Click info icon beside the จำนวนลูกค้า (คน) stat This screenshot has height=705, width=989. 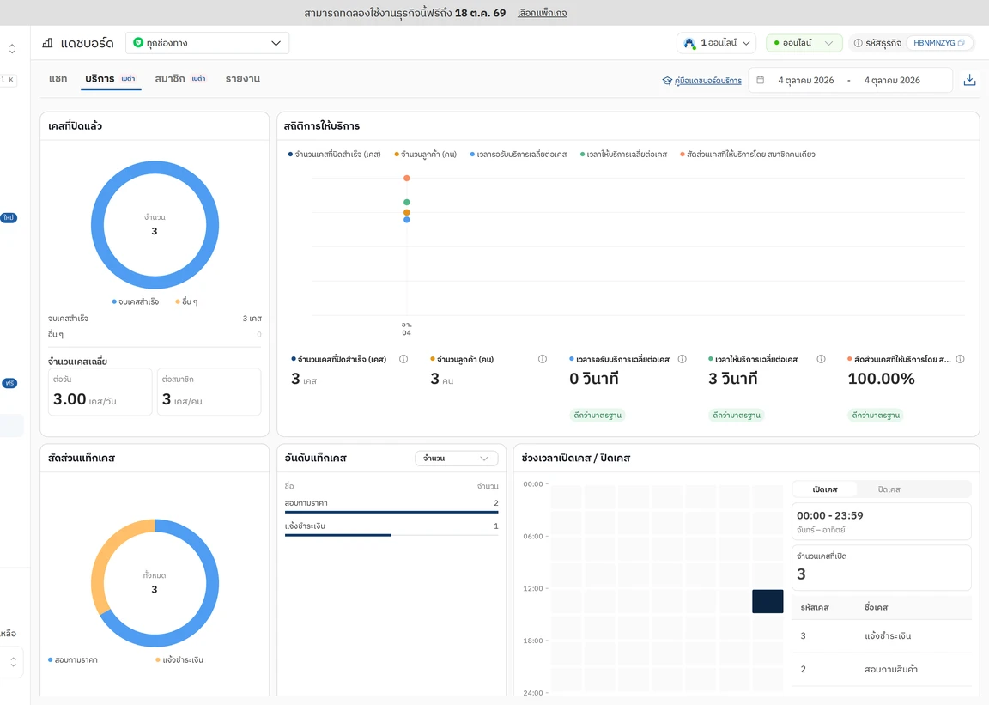coord(543,359)
